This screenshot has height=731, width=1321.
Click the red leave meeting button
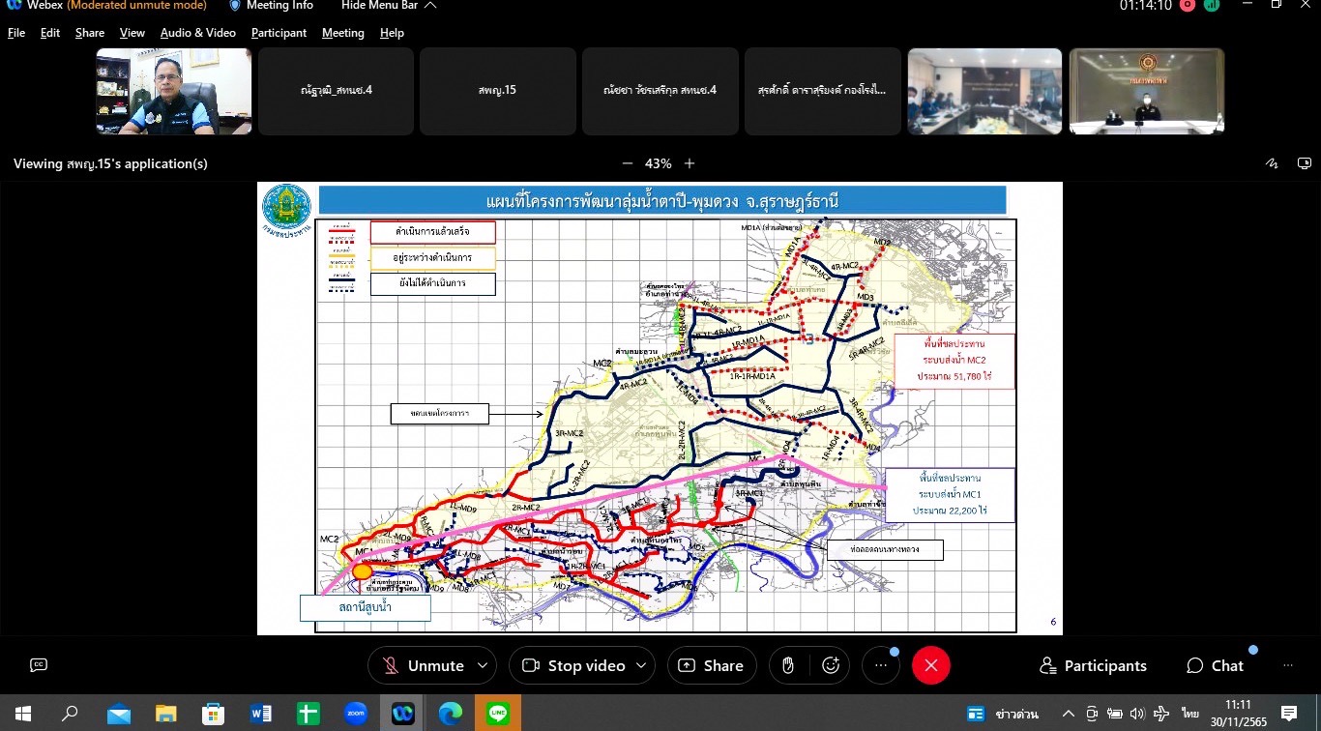[x=931, y=665]
